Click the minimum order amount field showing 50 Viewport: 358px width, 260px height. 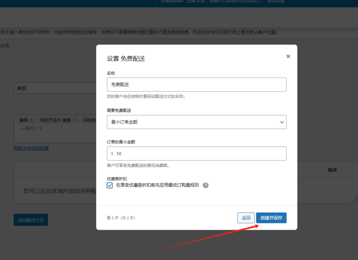coord(196,153)
